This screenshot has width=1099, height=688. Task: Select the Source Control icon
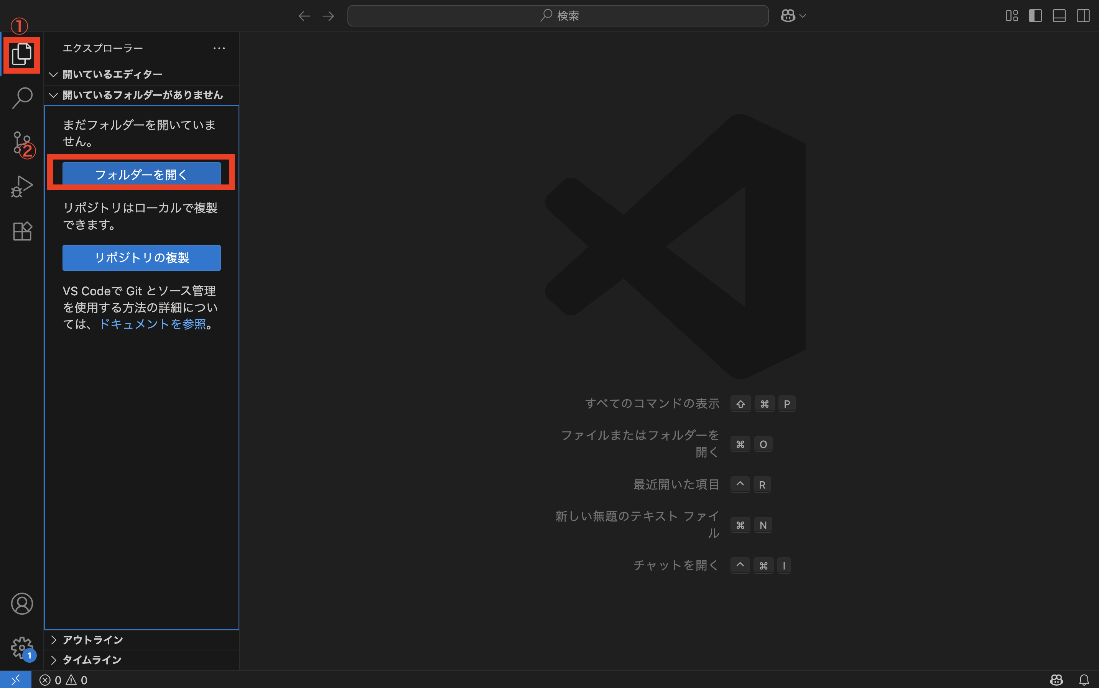pyautogui.click(x=21, y=141)
